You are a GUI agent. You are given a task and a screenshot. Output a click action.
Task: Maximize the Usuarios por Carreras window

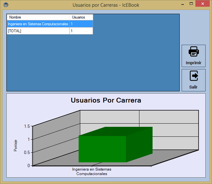(x=191, y=4)
